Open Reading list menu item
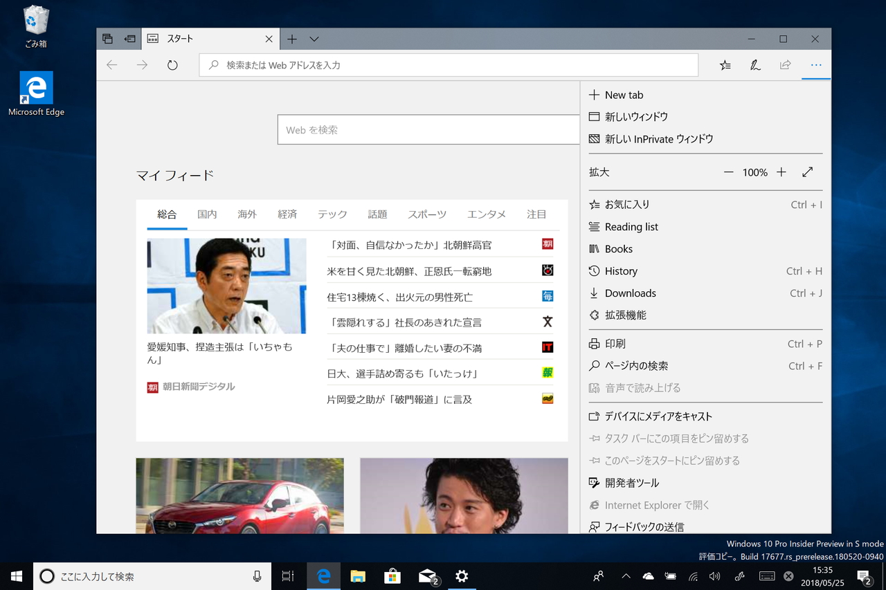This screenshot has height=590, width=886. click(x=705, y=227)
